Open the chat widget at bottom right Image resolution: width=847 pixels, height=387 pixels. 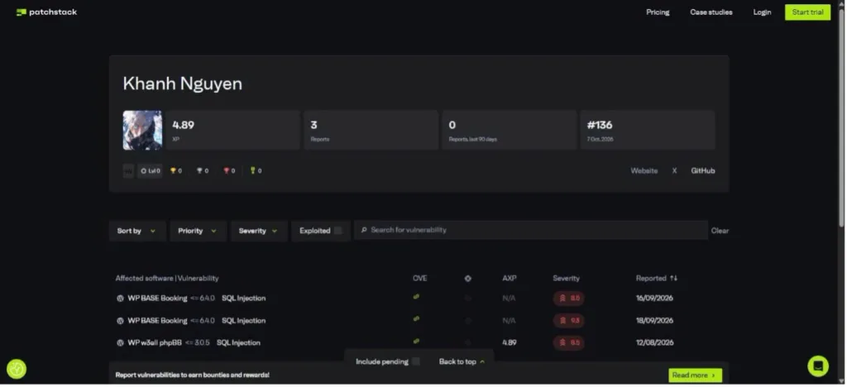[818, 366]
